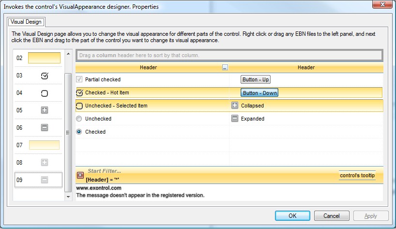Collapse the Expanded tree item
The height and width of the screenshot is (229, 396).
235,119
